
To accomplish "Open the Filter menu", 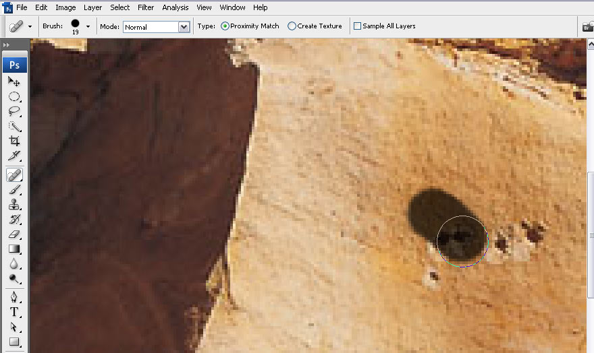I will [x=146, y=7].
